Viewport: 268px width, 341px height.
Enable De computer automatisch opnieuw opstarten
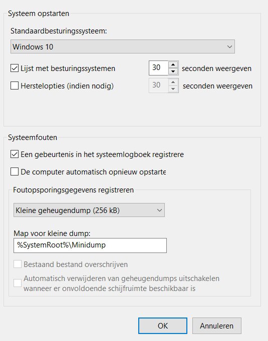(x=15, y=172)
